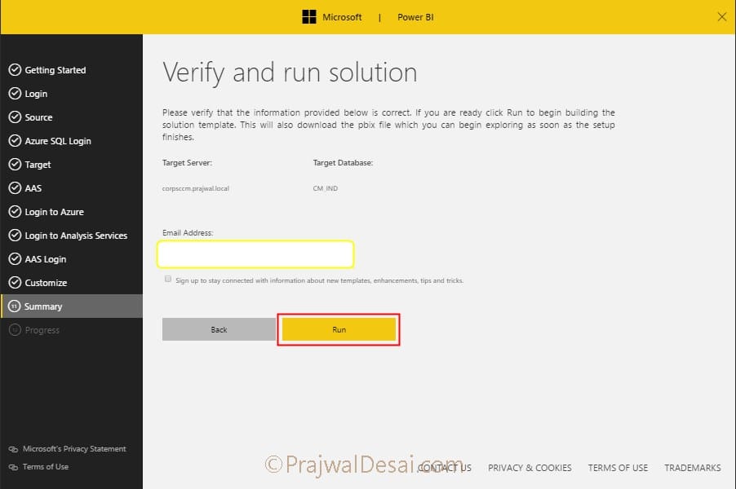The width and height of the screenshot is (736, 489).
Task: Click the Verify and run solution heading
Action: 290,73
